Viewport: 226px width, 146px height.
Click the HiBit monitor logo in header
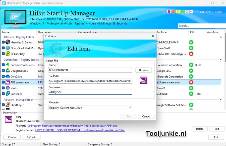(15, 19)
